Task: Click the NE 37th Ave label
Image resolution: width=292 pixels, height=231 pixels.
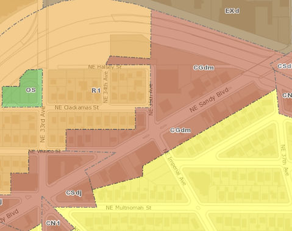Action: pyautogui.click(x=285, y=160)
